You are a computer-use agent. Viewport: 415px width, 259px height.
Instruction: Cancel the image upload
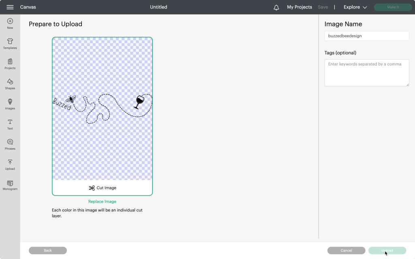click(346, 251)
